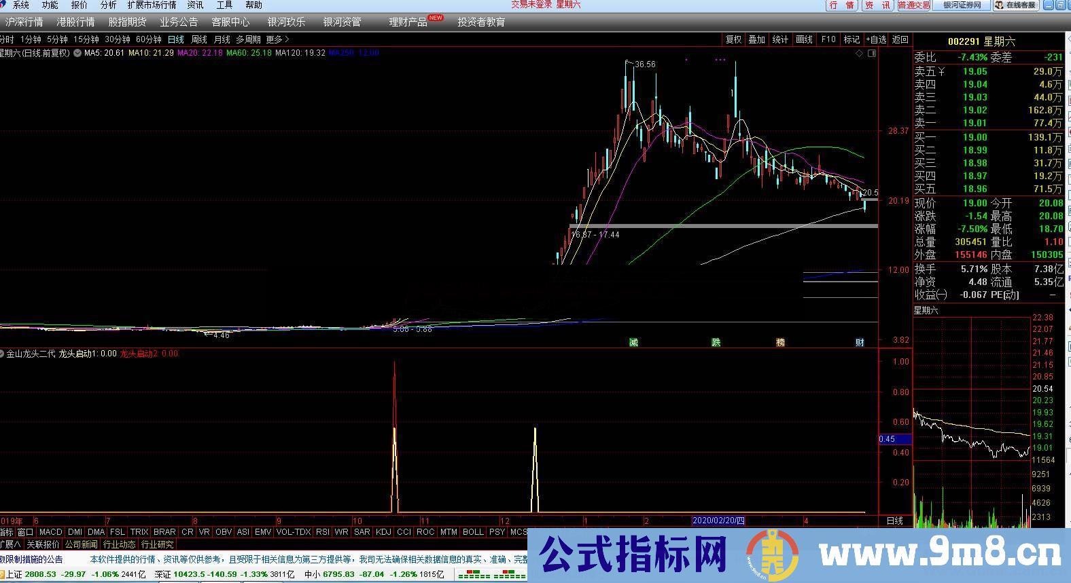Click the 减 marker on chart
The width and height of the screenshot is (1071, 583).
click(633, 342)
